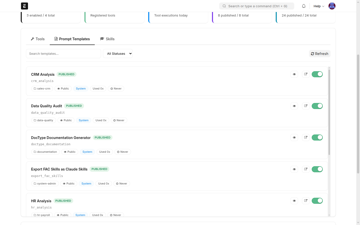Image resolution: width=360 pixels, height=225 pixels.
Task: Open CRM Analysis in new window icon
Action: coord(306,74)
